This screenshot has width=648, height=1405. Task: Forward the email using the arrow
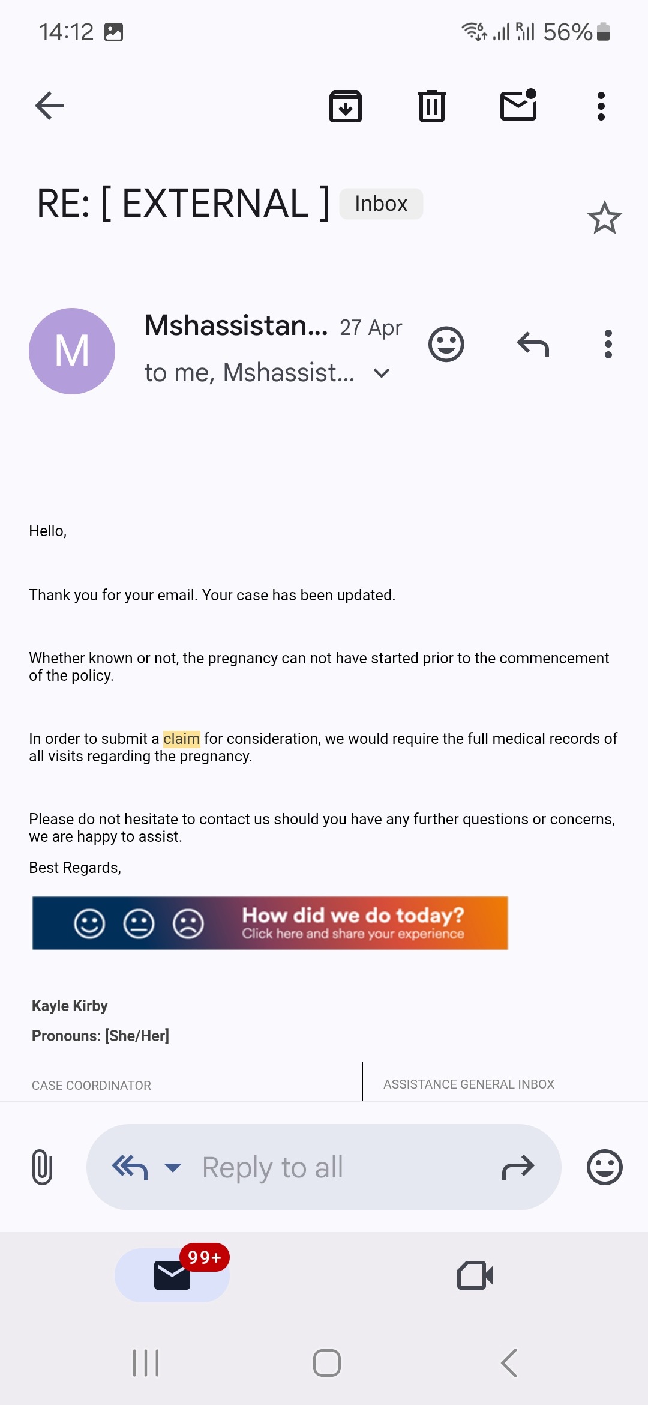pos(518,1167)
